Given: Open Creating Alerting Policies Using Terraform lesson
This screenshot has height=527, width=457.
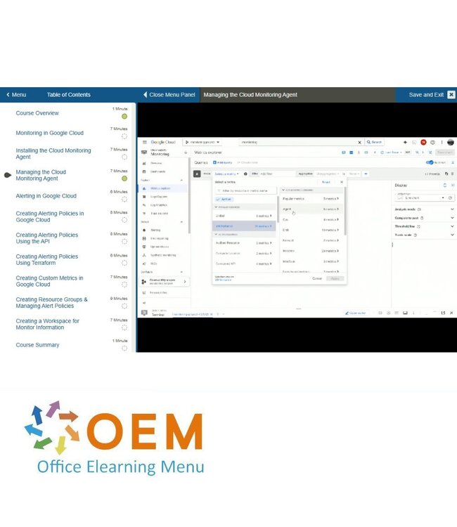Looking at the screenshot, I should [x=46, y=260].
